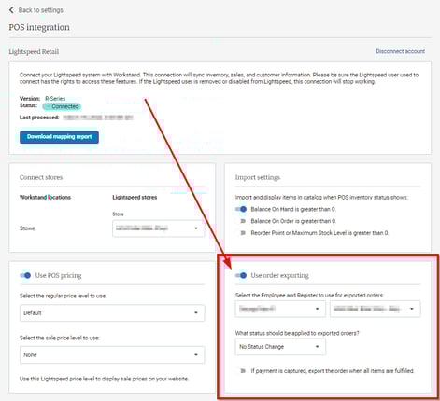This screenshot has height=401, width=440.
Task: Open sale price level None dropdown
Action: pos(112,355)
